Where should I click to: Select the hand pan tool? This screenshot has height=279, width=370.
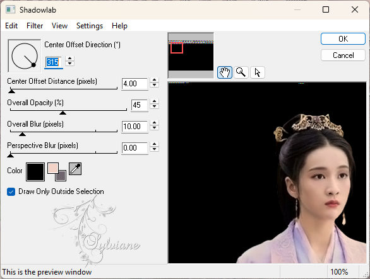[224, 72]
